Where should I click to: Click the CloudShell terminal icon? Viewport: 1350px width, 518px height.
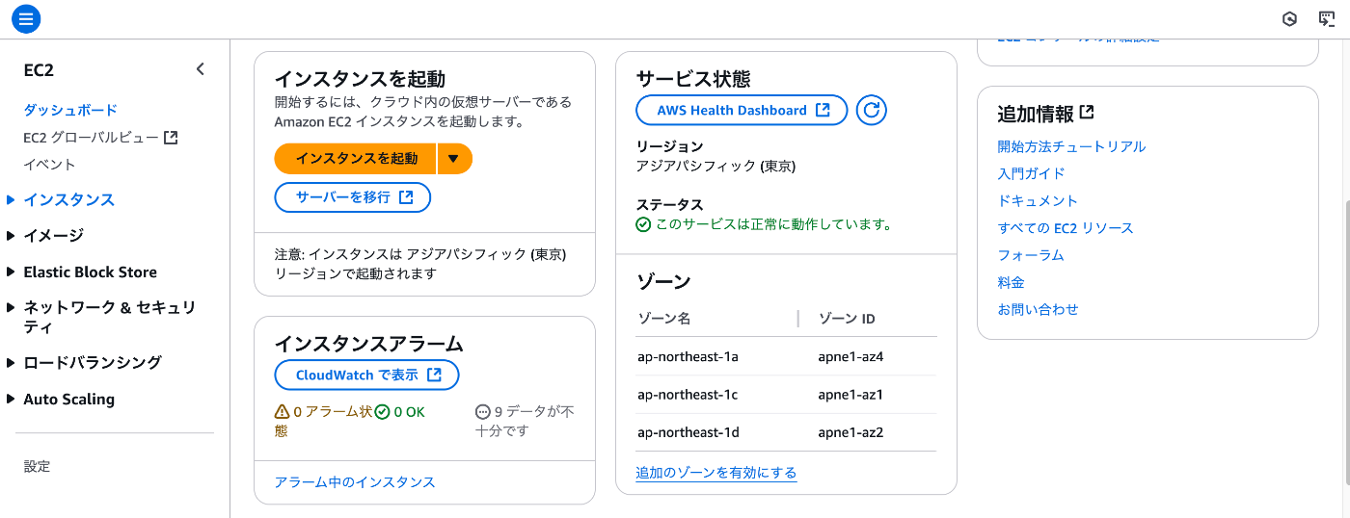click(1327, 18)
